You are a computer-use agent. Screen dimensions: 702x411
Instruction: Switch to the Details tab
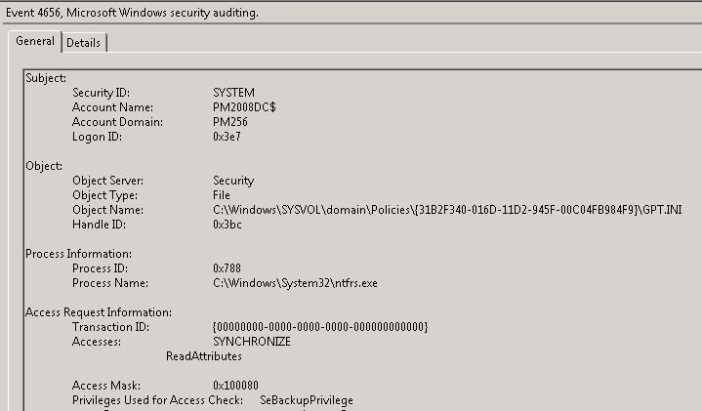(84, 43)
